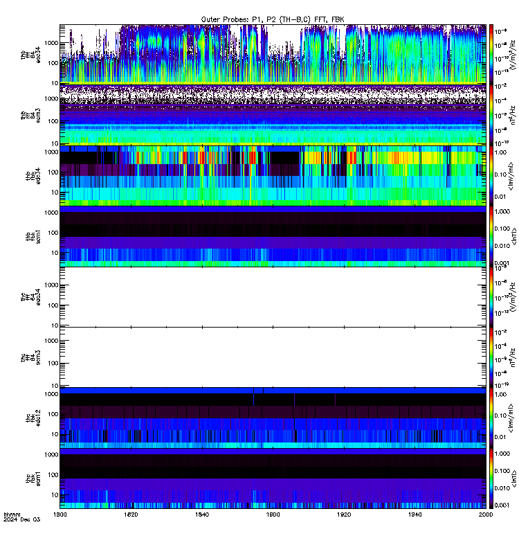Click the thb scm3 FFT color bar
519x554 pixels.
point(491,116)
